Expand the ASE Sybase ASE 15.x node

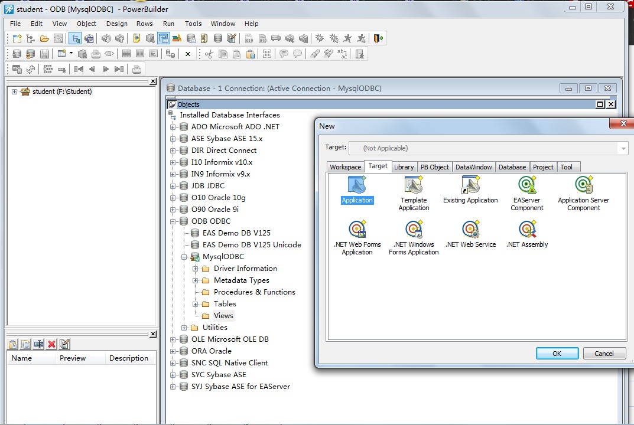[173, 139]
